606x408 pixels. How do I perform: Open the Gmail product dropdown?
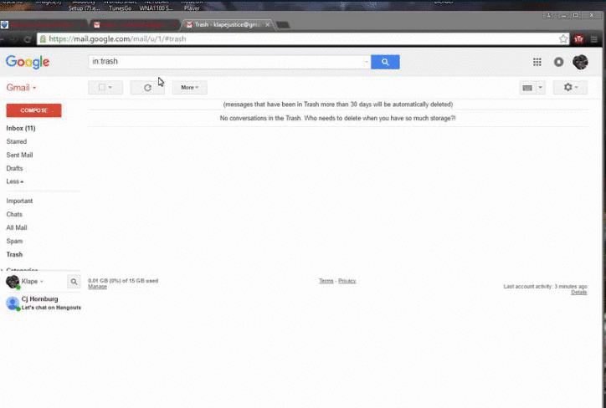(x=21, y=88)
